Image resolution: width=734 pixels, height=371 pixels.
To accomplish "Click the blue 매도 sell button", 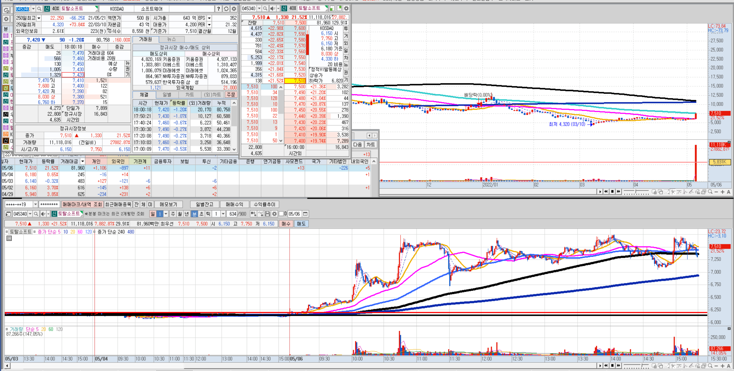I will click(301, 224).
